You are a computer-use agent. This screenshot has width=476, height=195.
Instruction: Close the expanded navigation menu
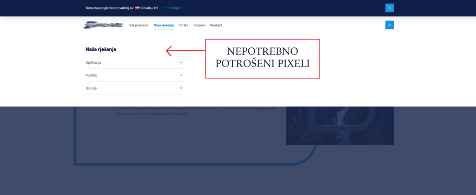click(x=390, y=25)
